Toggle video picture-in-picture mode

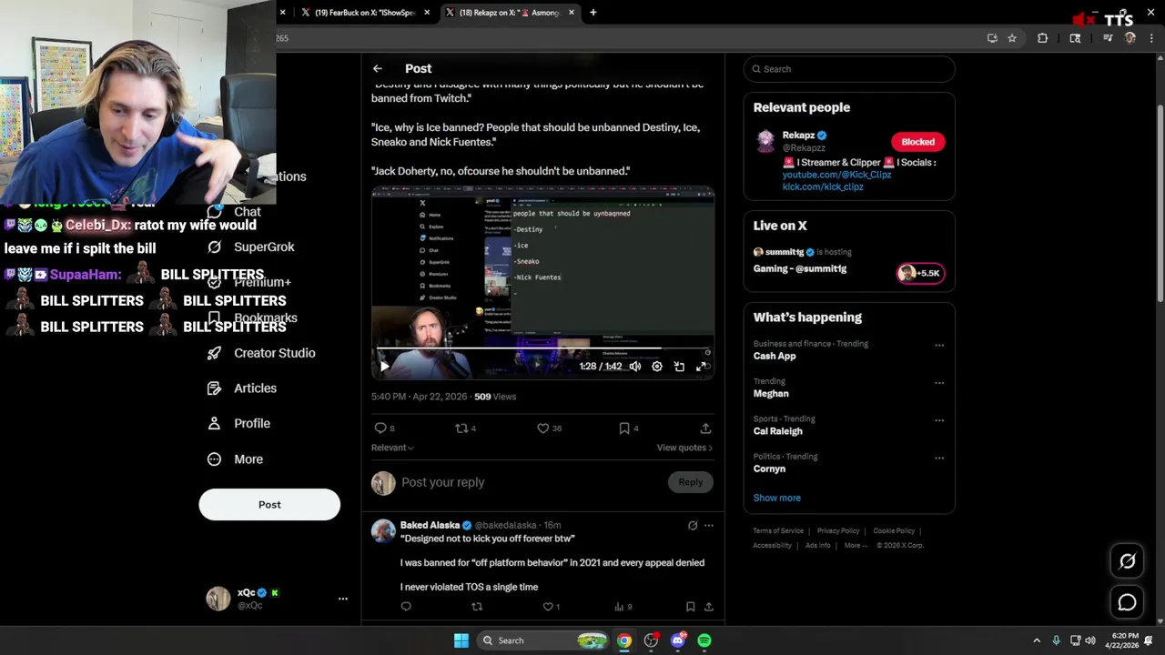[x=679, y=367]
